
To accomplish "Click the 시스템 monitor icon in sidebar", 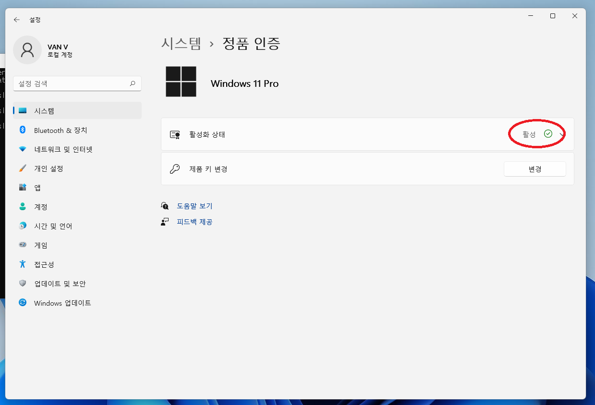I will 23,111.
